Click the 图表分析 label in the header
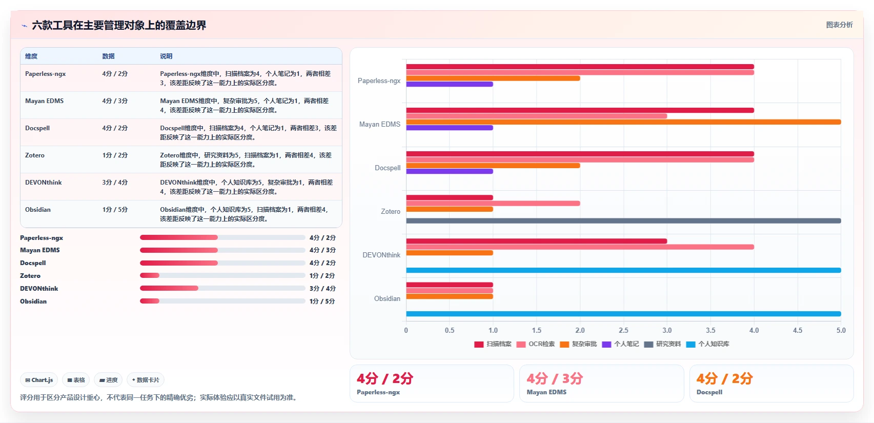Screen dimensions: 874x423 (839, 25)
